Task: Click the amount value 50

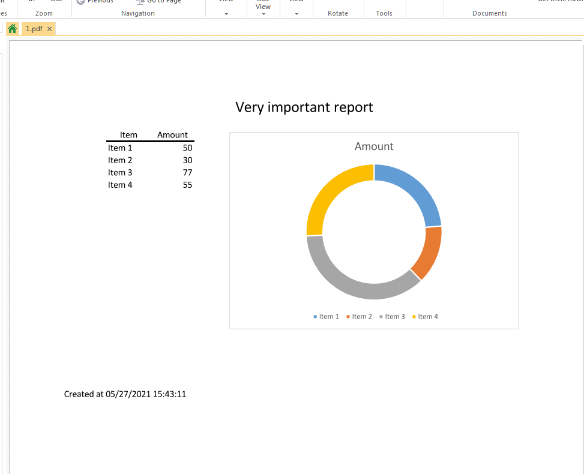Action: click(x=187, y=148)
